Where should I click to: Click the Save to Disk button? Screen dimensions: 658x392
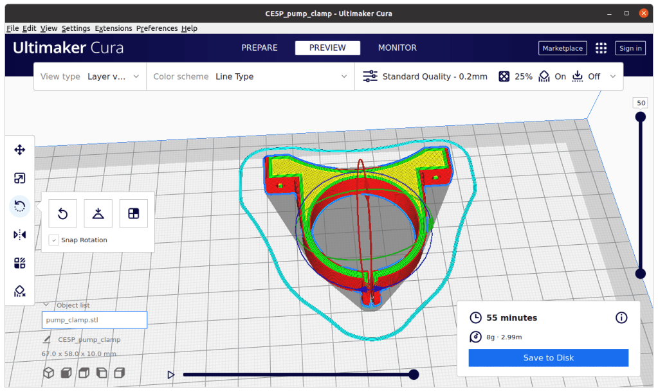pyautogui.click(x=548, y=358)
